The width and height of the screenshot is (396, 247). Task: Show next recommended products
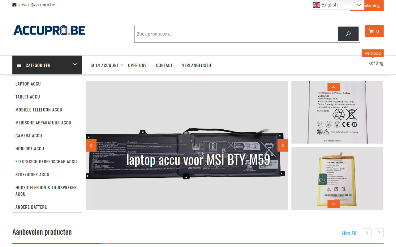[379, 233]
